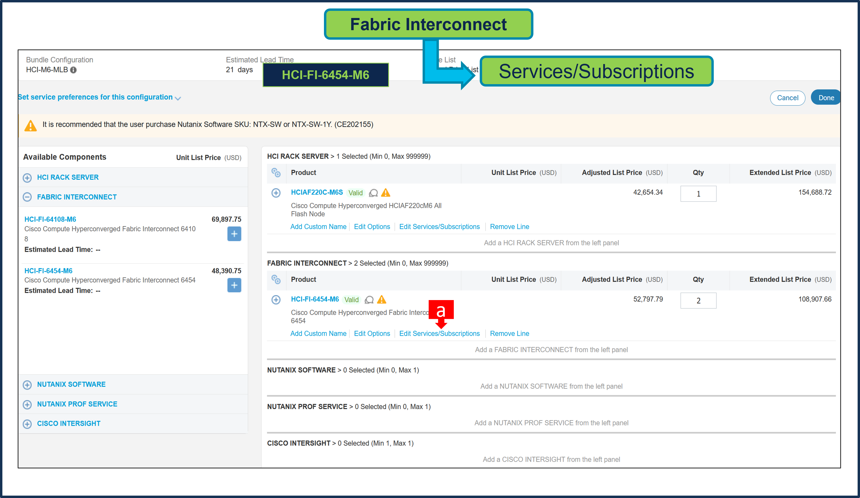Open selected HCI-FI-6454-M6 product link
This screenshot has width=860, height=498.
[315, 299]
